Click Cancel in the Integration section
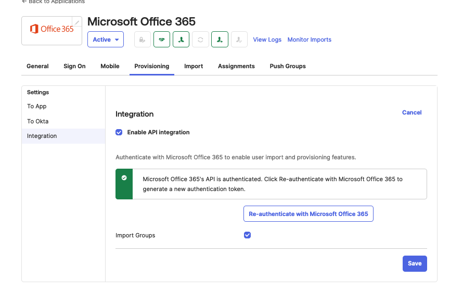 (412, 112)
